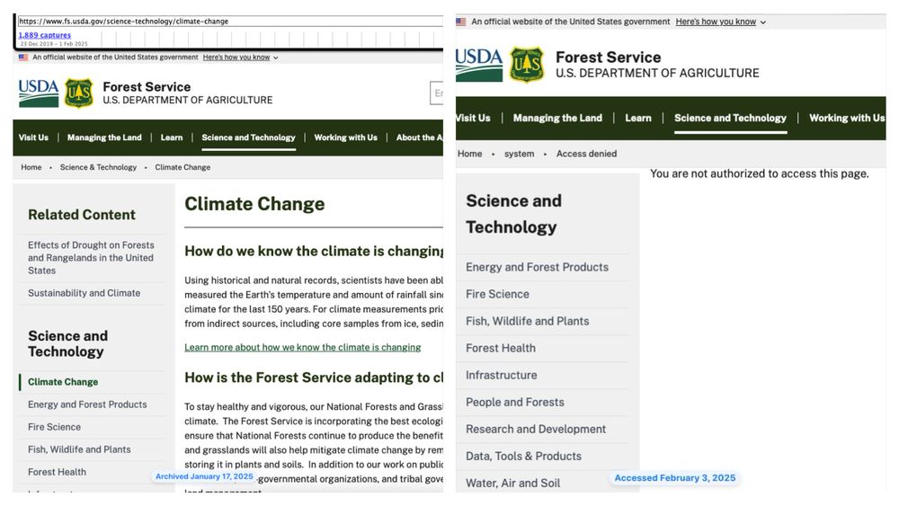The image size is (899, 506).
Task: Click 'Forest Service' title text in left header
Action: (x=147, y=86)
